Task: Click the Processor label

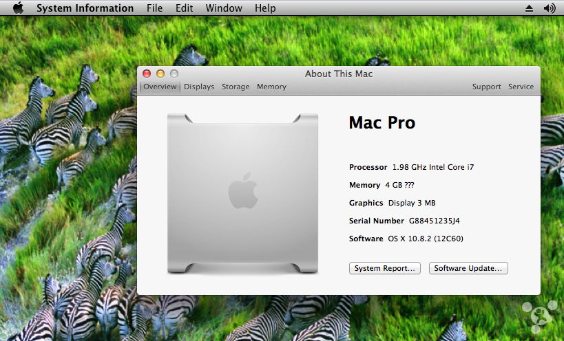Action: pyautogui.click(x=368, y=167)
